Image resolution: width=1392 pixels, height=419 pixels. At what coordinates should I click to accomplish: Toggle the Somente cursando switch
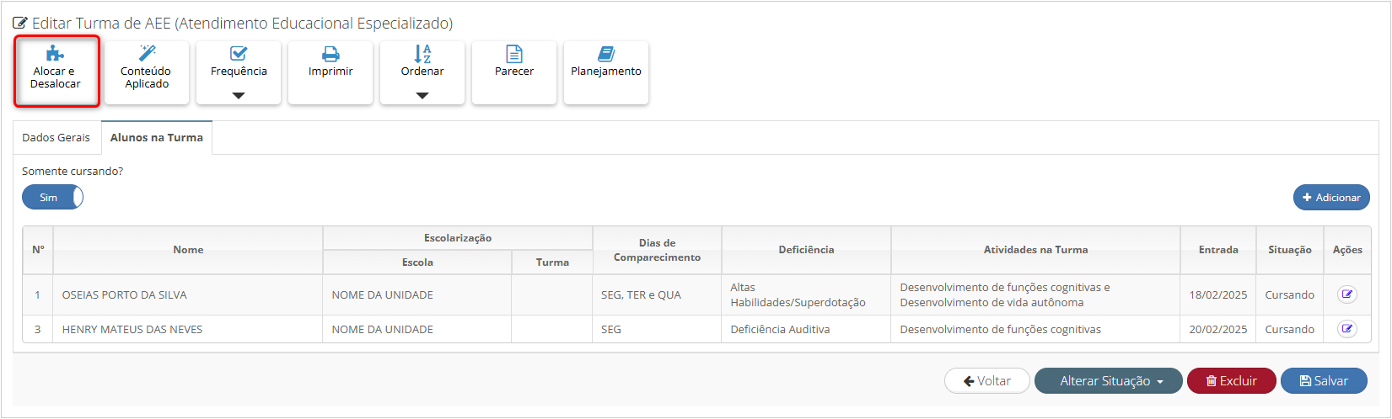point(52,198)
